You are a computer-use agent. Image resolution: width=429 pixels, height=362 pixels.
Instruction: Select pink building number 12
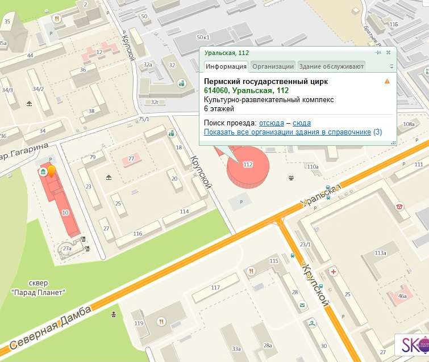point(100,52)
